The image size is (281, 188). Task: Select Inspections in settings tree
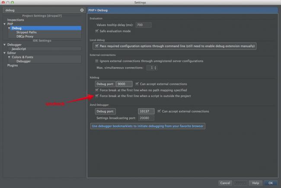[x=16, y=20]
